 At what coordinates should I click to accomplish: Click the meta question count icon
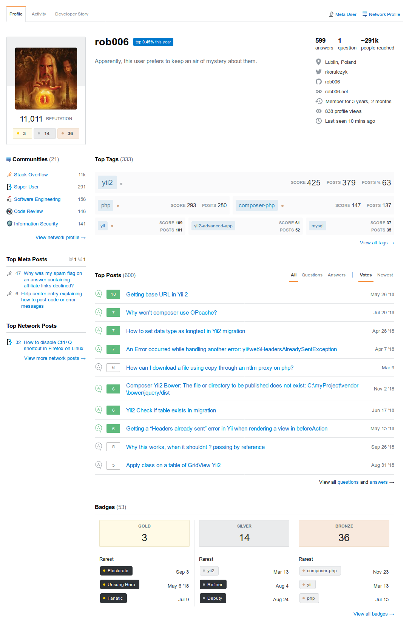71,259
